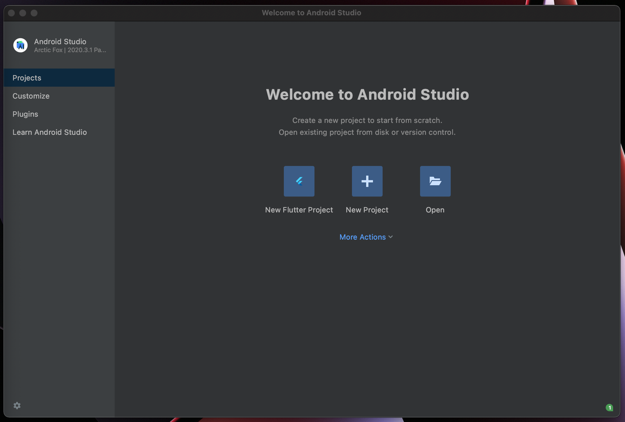Screen dimensions: 625x422
Task: Expand the More Actions dropdown
Action: click(362, 237)
